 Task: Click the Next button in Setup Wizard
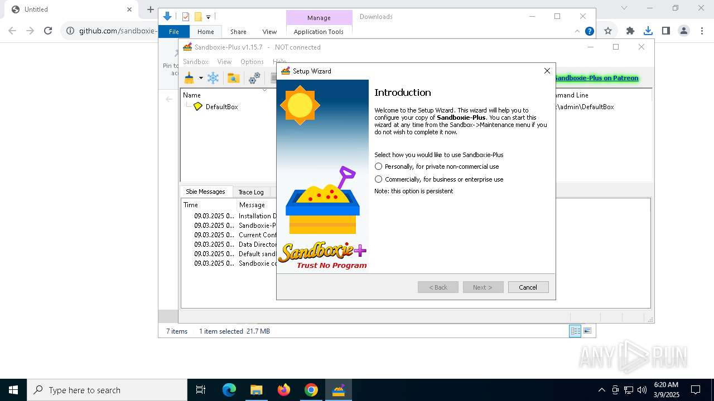(x=483, y=287)
